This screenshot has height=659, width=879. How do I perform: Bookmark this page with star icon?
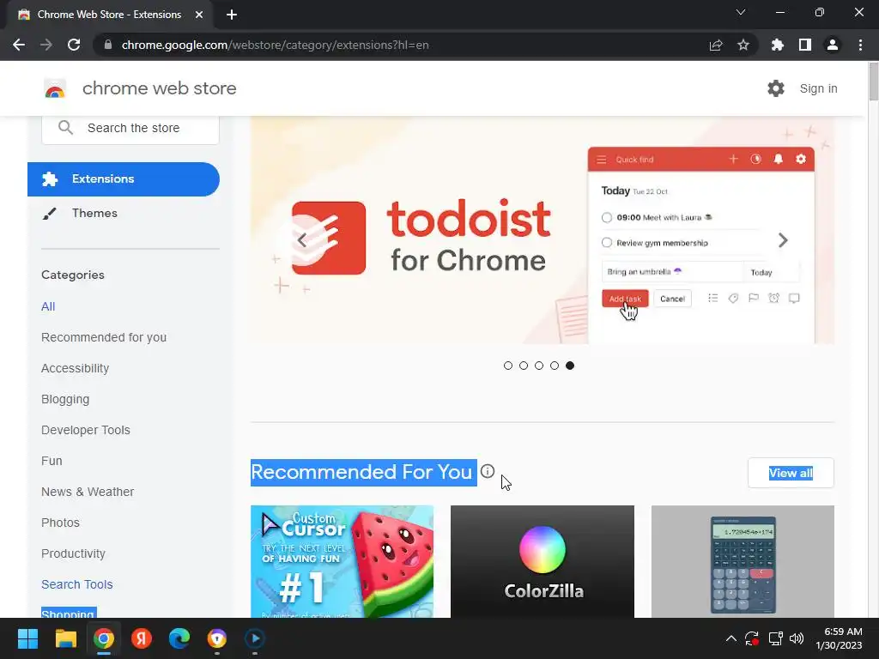click(x=743, y=45)
